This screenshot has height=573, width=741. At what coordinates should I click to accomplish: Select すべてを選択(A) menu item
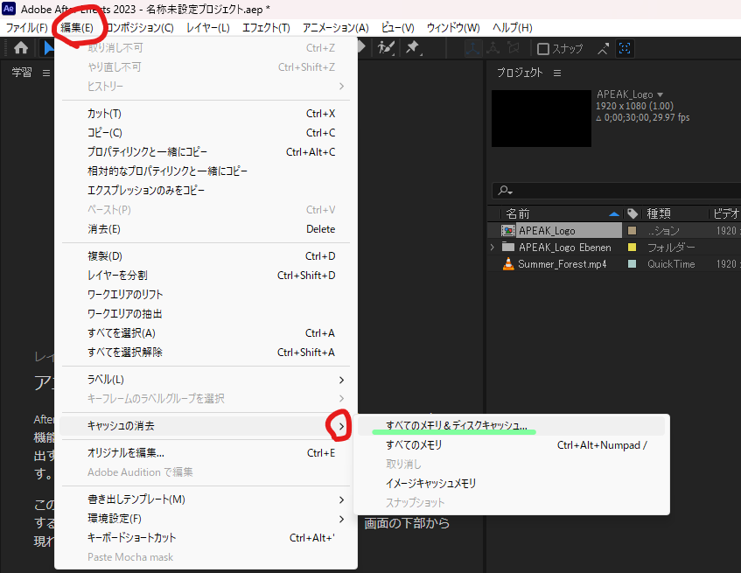point(206,333)
